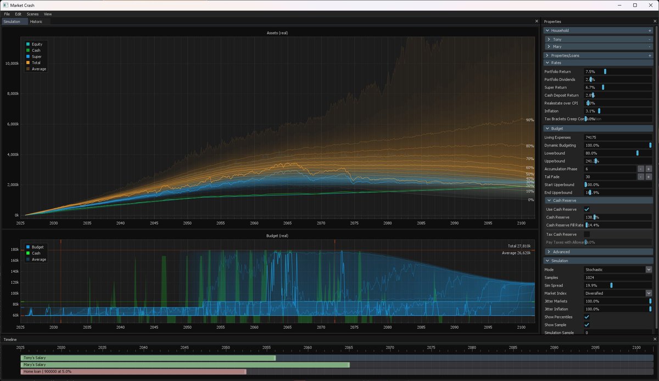Collapse the Budget section
Viewport: 659px width, 381px height.
[548, 128]
